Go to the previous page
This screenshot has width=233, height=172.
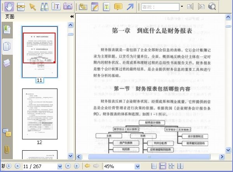point(17,166)
